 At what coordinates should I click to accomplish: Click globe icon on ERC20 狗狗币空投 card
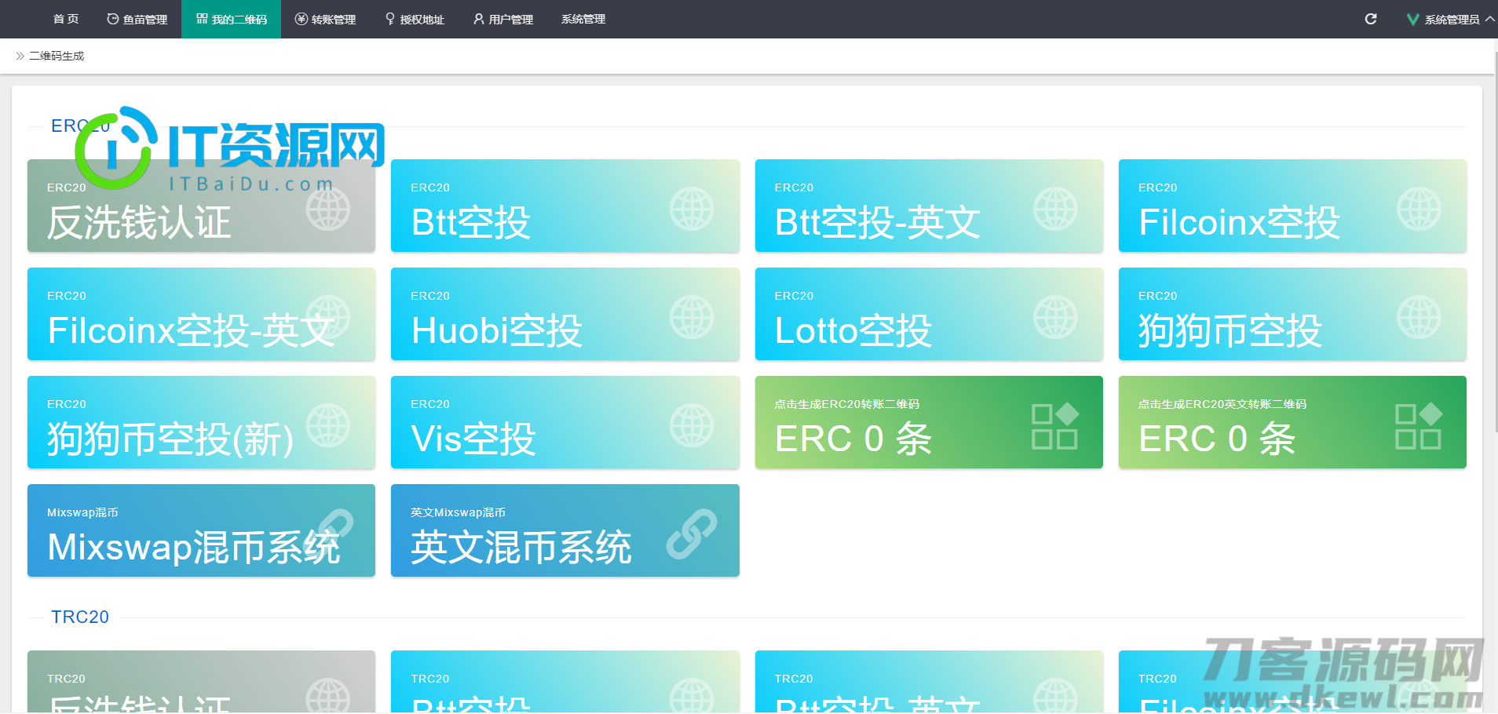pyautogui.click(x=1419, y=317)
